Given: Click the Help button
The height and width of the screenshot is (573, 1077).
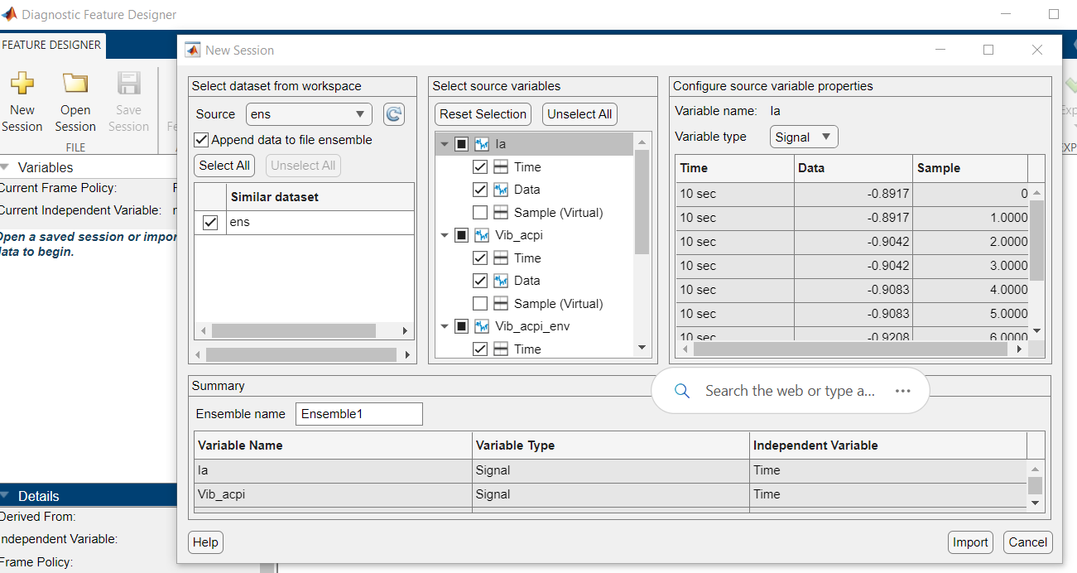Looking at the screenshot, I should click(205, 542).
